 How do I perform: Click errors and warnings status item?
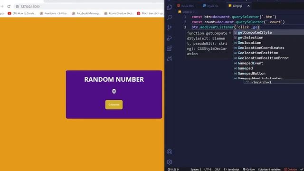click(173, 169)
